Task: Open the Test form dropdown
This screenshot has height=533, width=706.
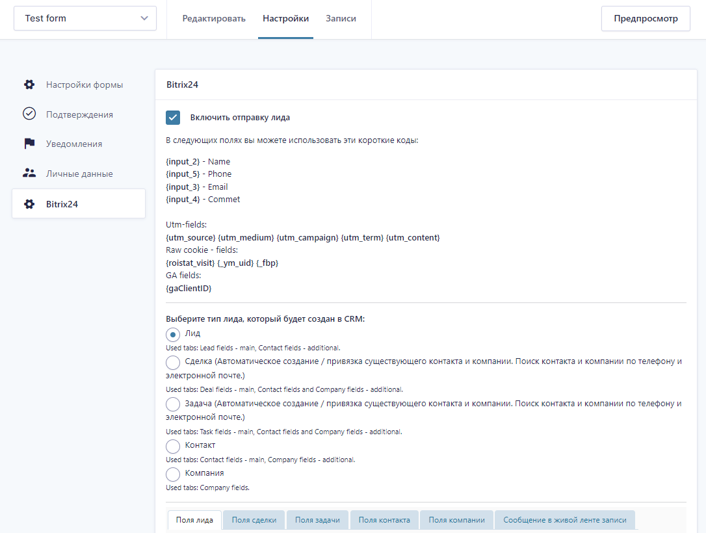Action: click(x=85, y=18)
